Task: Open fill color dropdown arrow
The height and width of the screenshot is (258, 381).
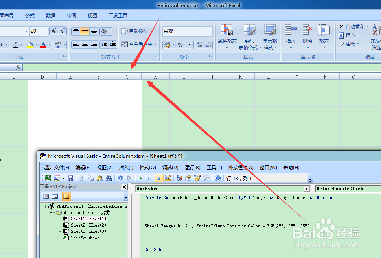Action: (x=37, y=45)
